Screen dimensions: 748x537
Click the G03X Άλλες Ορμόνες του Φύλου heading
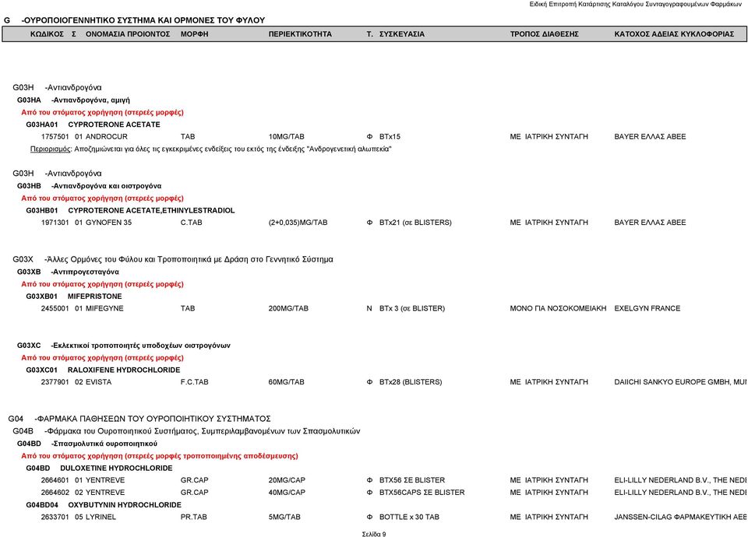click(x=173, y=259)
